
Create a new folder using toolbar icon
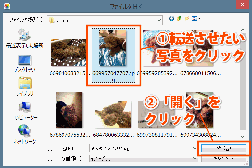pos(187,19)
